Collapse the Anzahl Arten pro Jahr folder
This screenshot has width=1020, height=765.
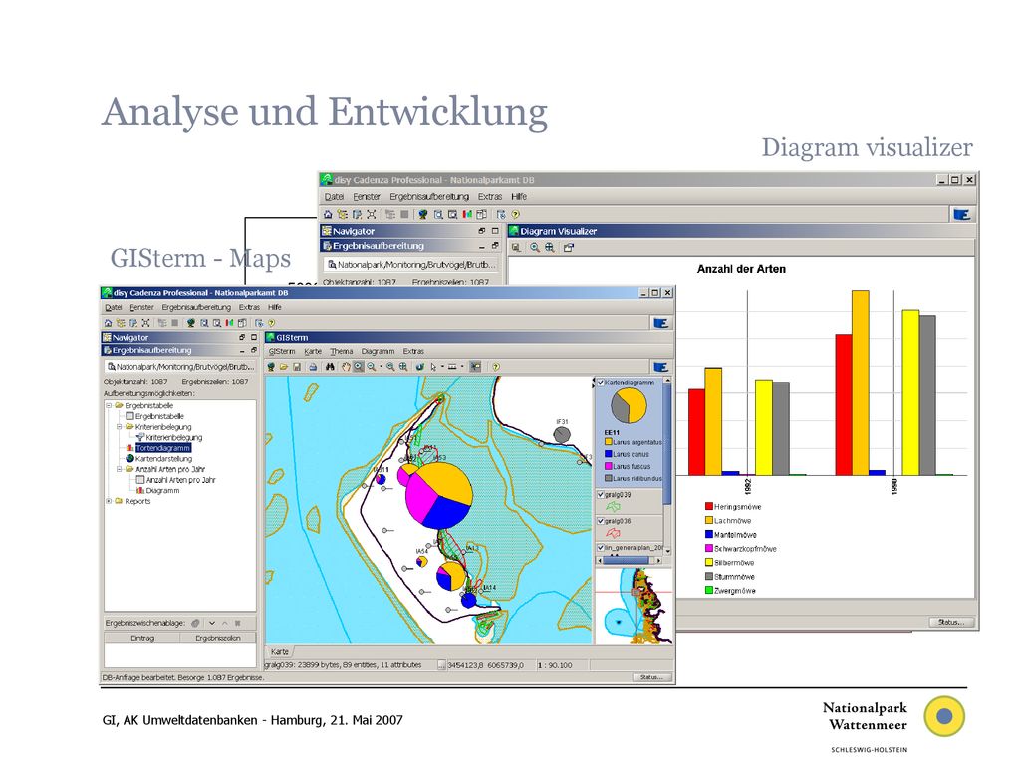pos(120,469)
